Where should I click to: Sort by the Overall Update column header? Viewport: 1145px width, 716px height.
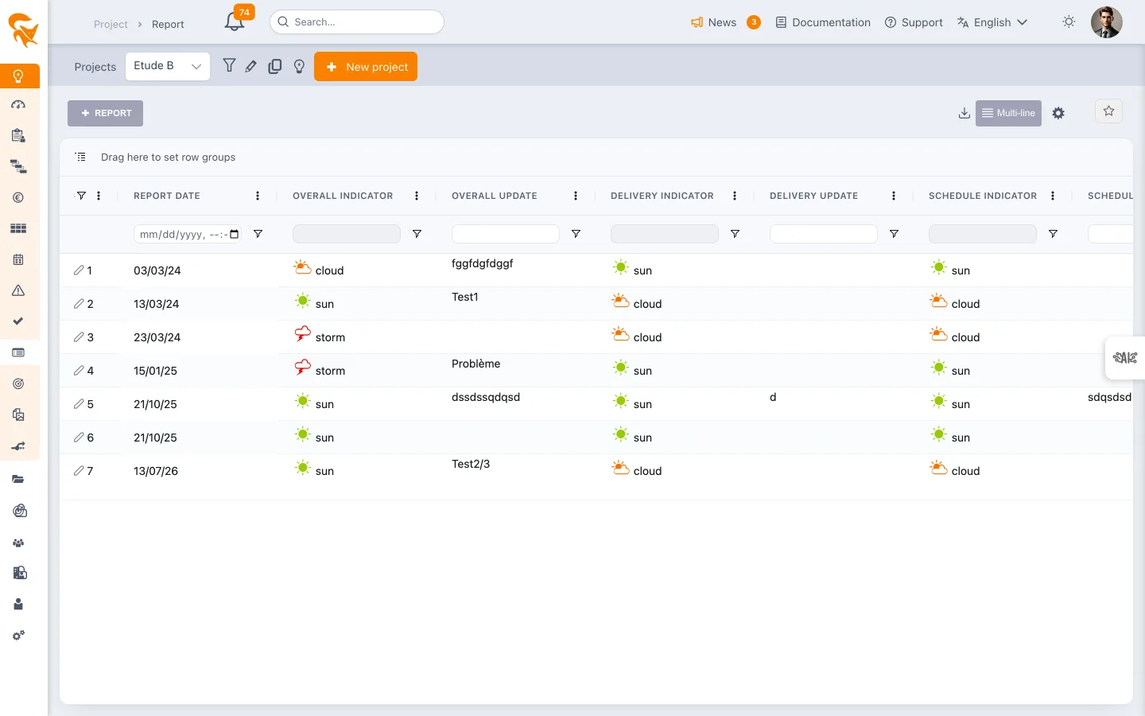coord(495,196)
